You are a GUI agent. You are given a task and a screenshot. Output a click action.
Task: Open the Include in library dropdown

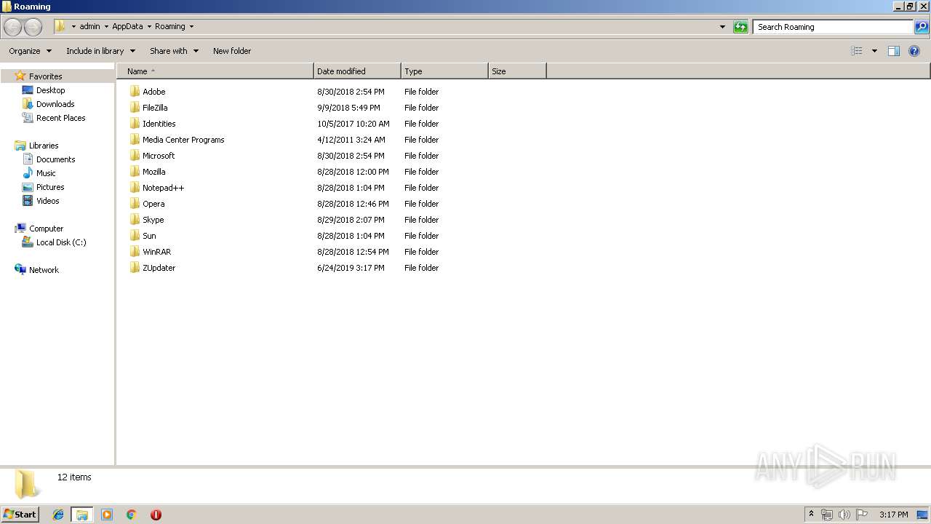point(100,51)
